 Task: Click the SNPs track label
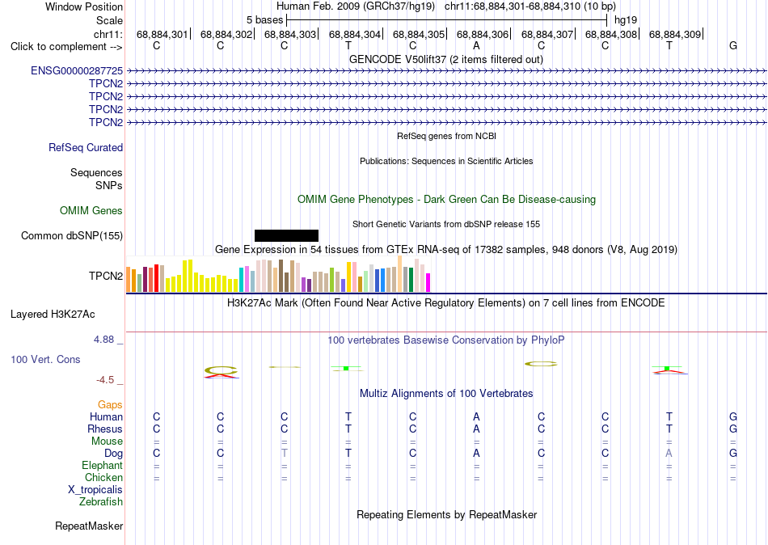tap(109, 185)
